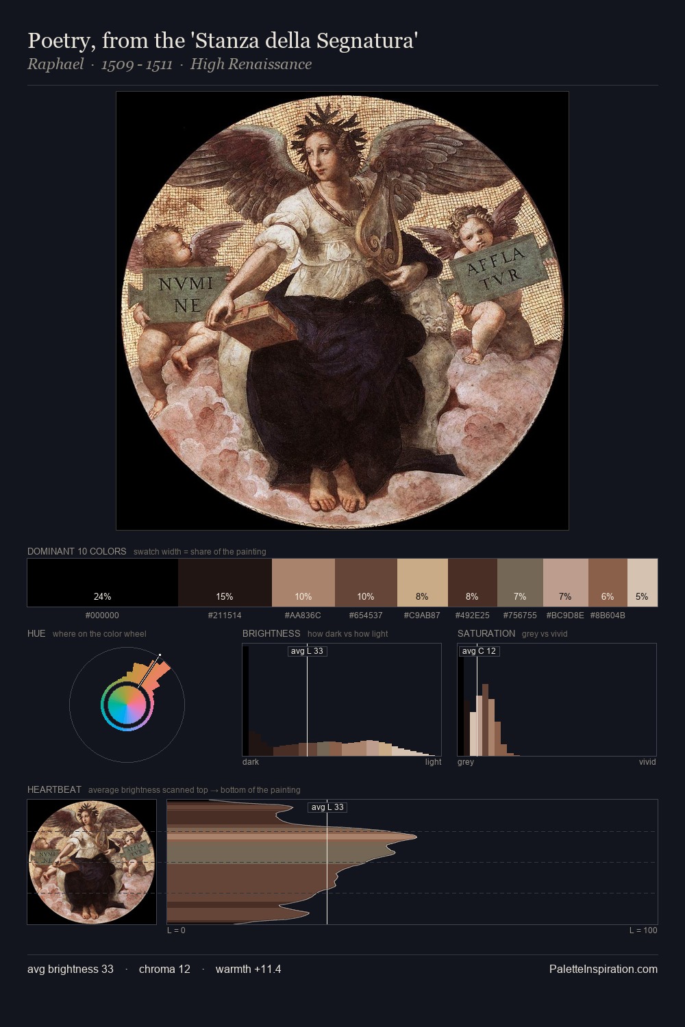Click the #756755 hex code label
Viewport: 685px width, 1027px height.
520,616
